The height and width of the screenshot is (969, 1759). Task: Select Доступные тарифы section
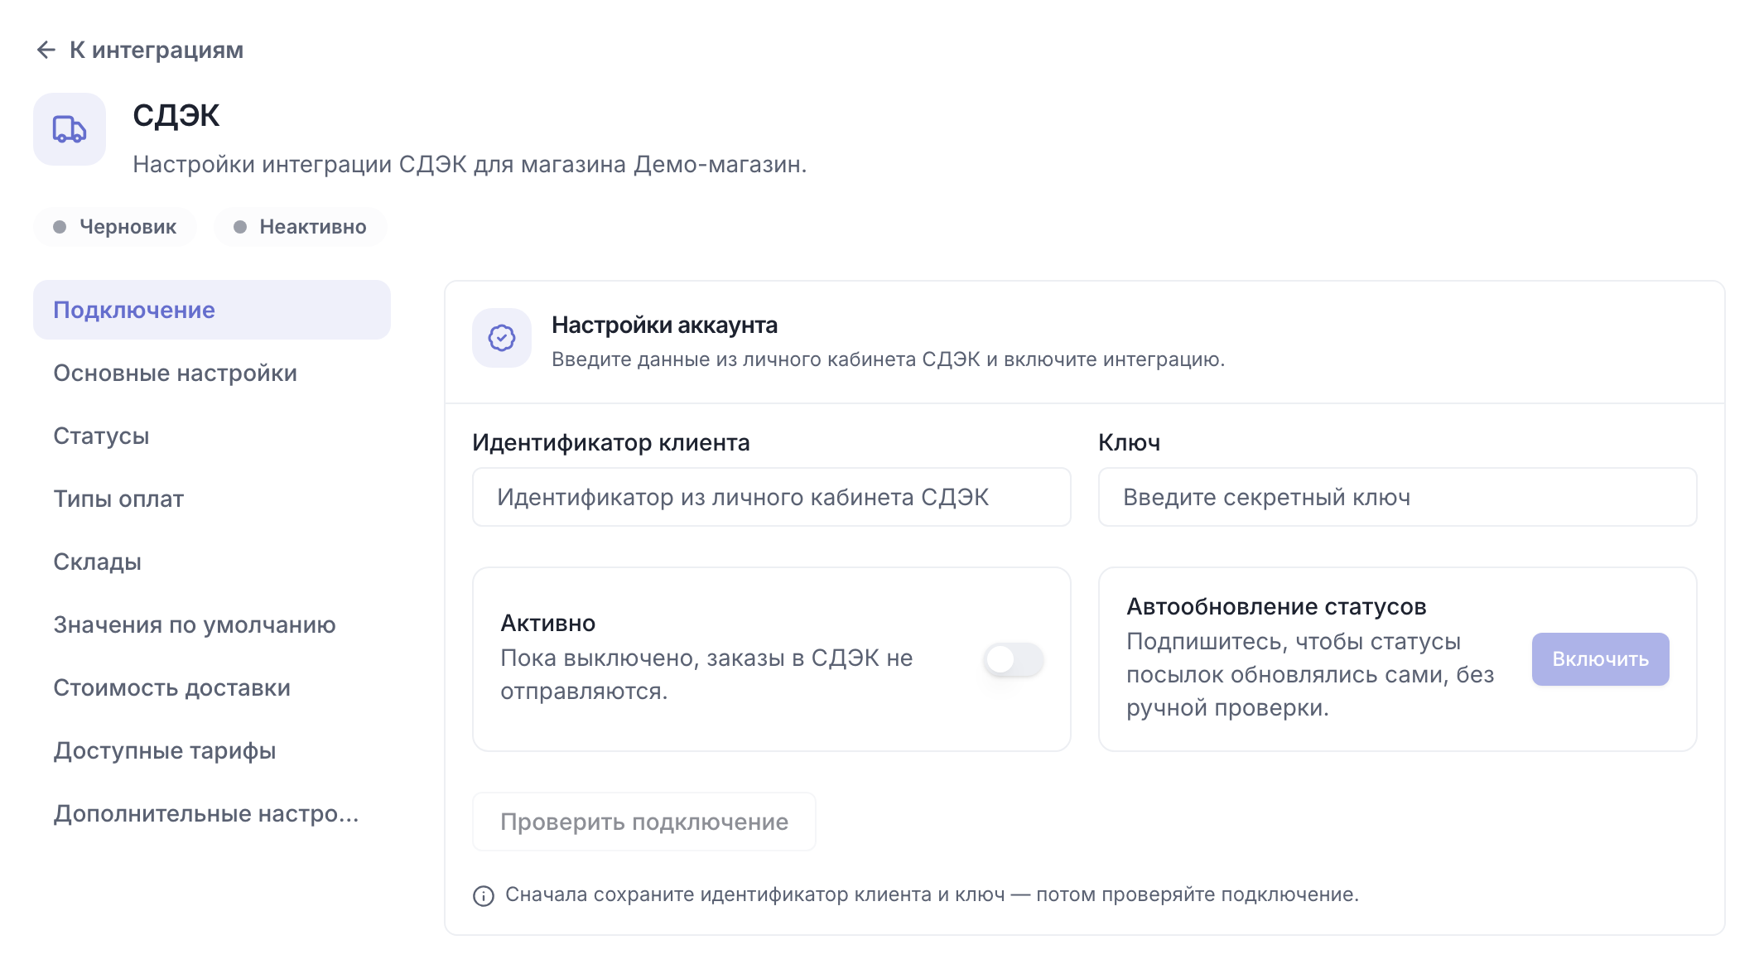tap(212, 750)
